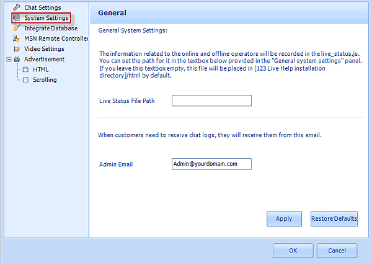Confirm settings with the OK button
The image size is (372, 263).
[x=293, y=251]
